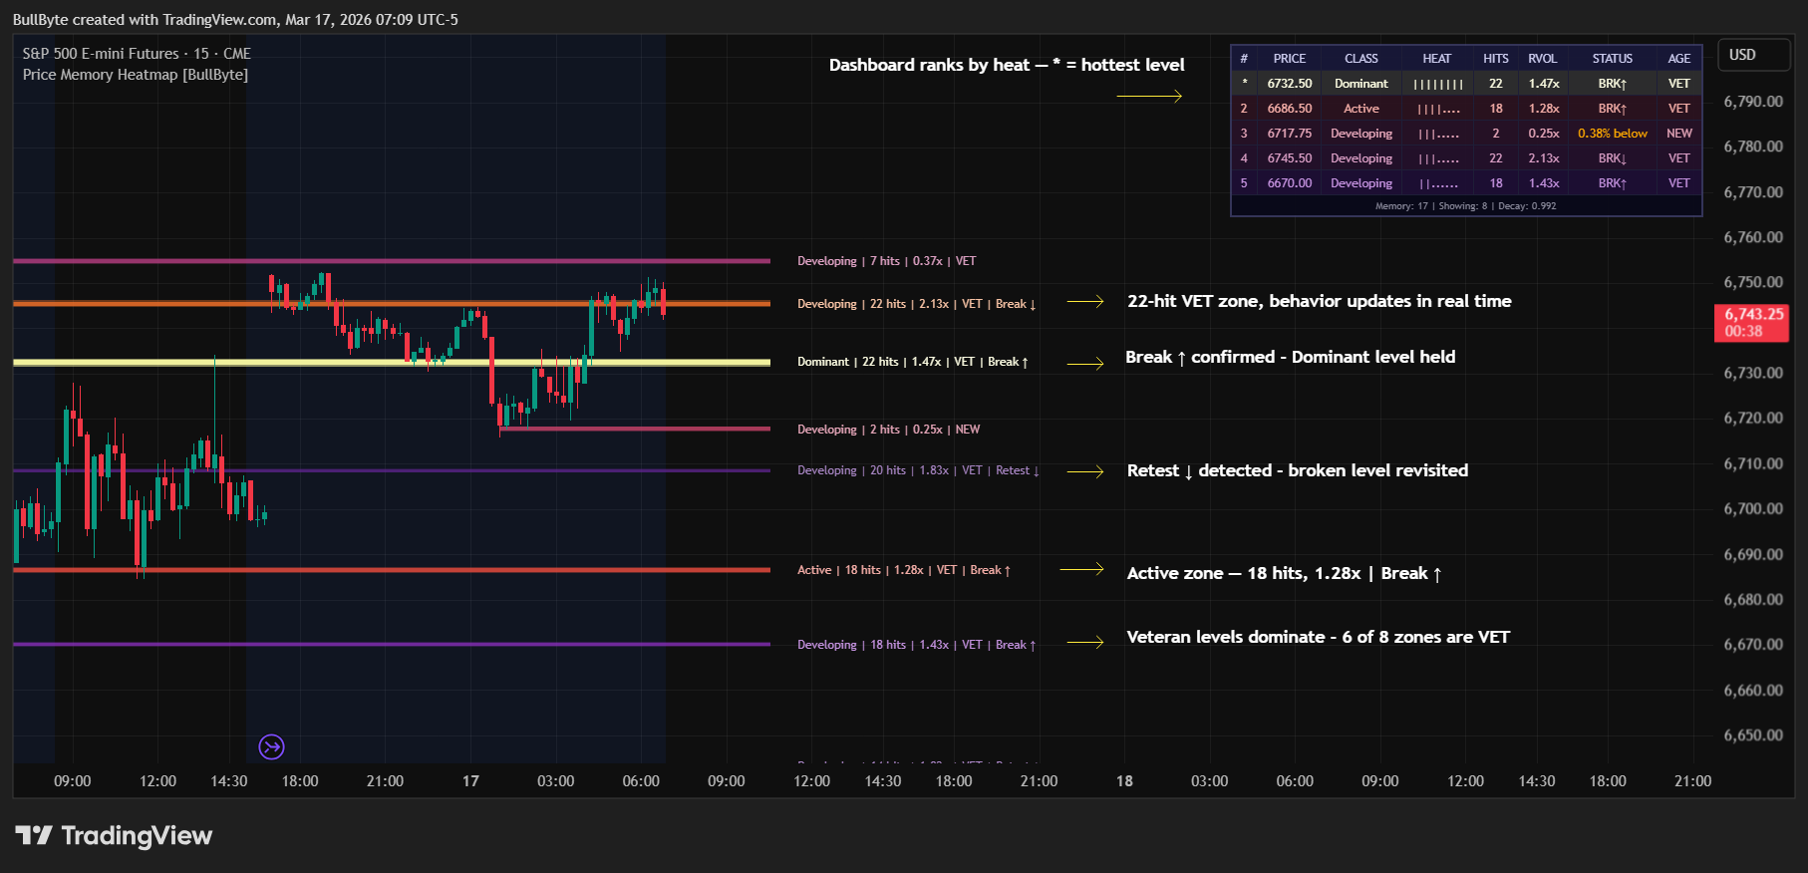Click the AGE column header in the dashboard
This screenshot has height=873, width=1808.
1679,59
